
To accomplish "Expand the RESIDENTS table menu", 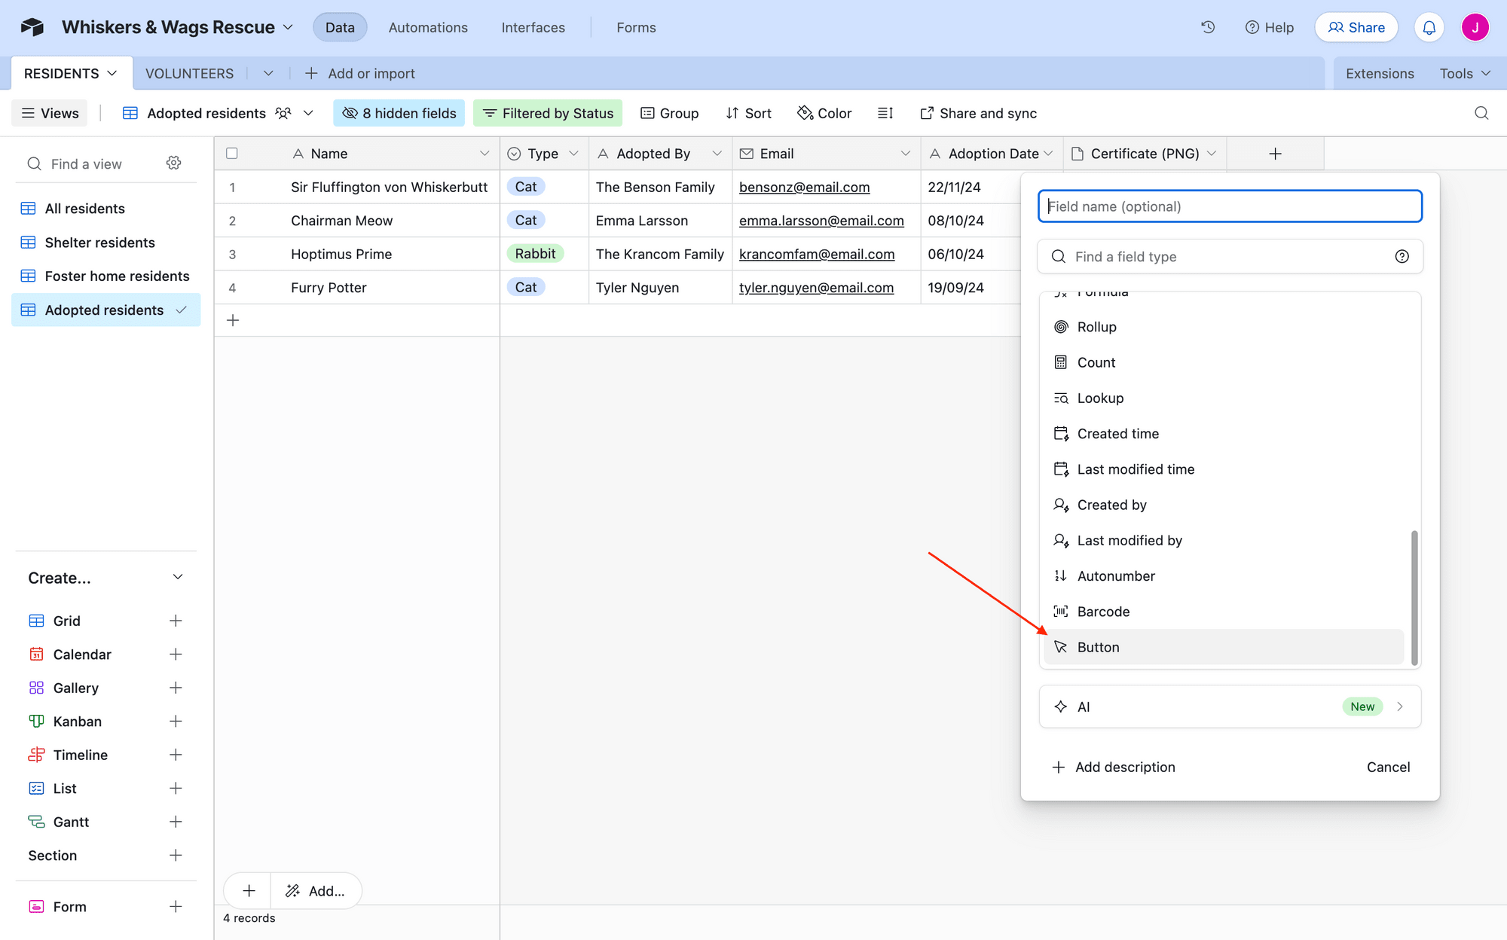I will [x=112, y=72].
